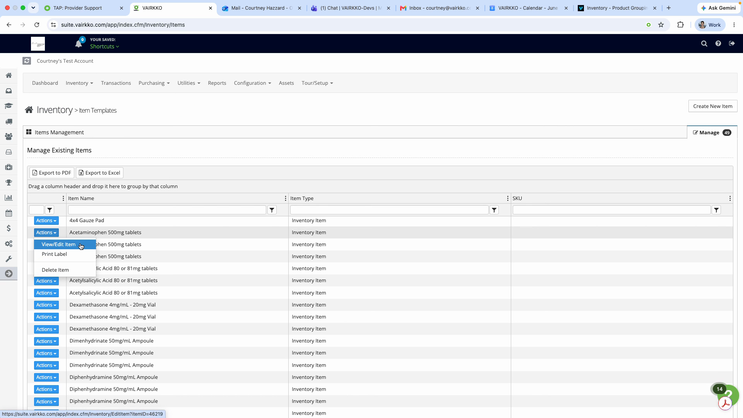Click the Create New Item button
The image size is (743, 418).
pyautogui.click(x=713, y=106)
